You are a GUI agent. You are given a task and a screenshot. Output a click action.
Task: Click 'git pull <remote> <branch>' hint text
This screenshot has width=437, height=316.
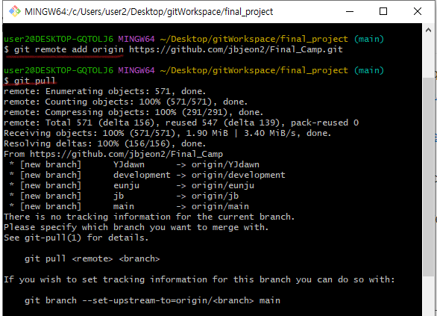[x=92, y=258]
